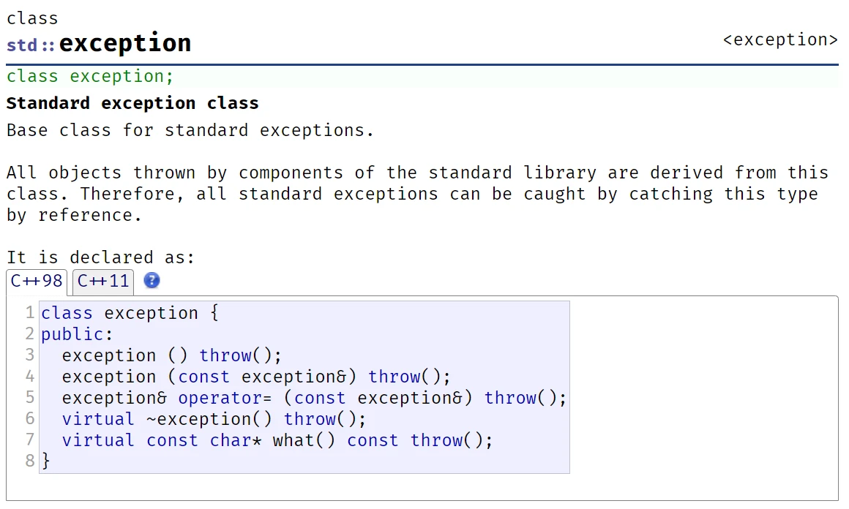Switch to the C++98 tab
849x509 pixels.
(x=37, y=281)
